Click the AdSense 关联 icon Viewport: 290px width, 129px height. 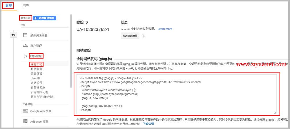(x=25, y=121)
